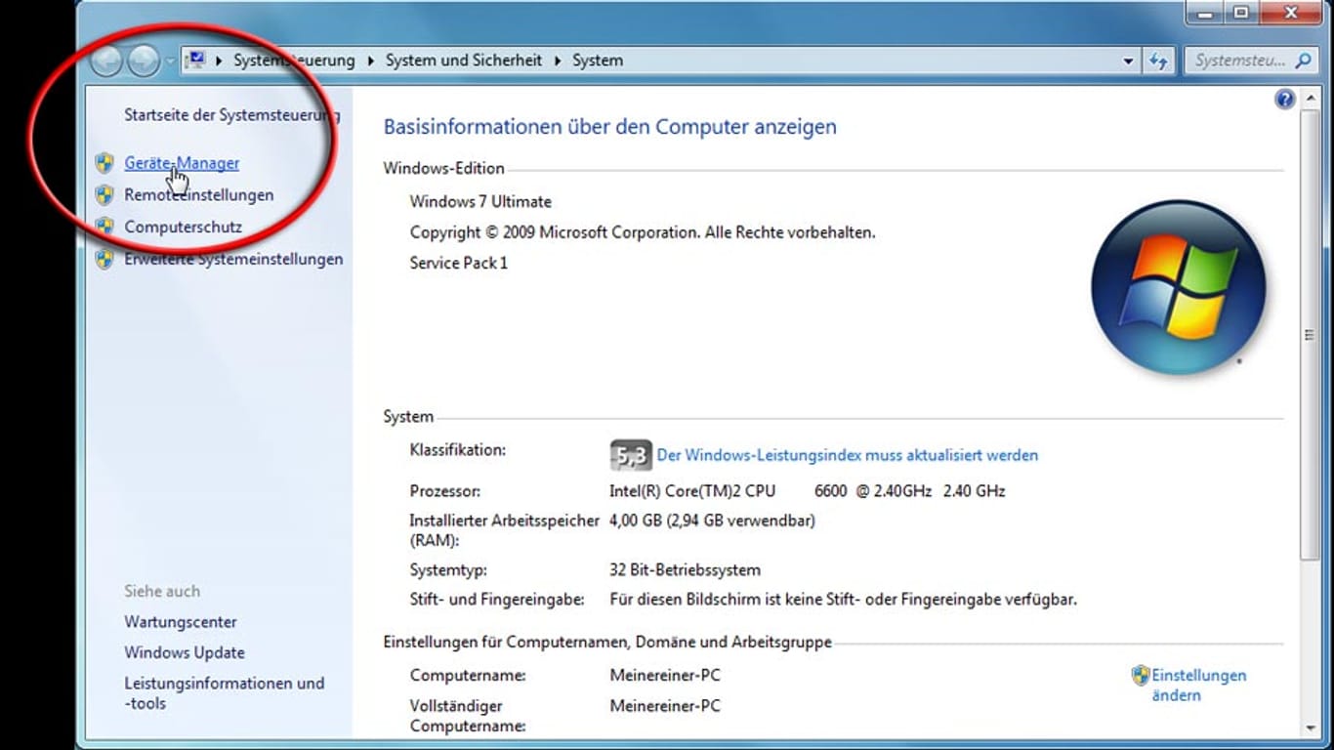This screenshot has height=750, width=1334.
Task: Click shield icon beside Remoteeinstellungen
Action: (104, 195)
